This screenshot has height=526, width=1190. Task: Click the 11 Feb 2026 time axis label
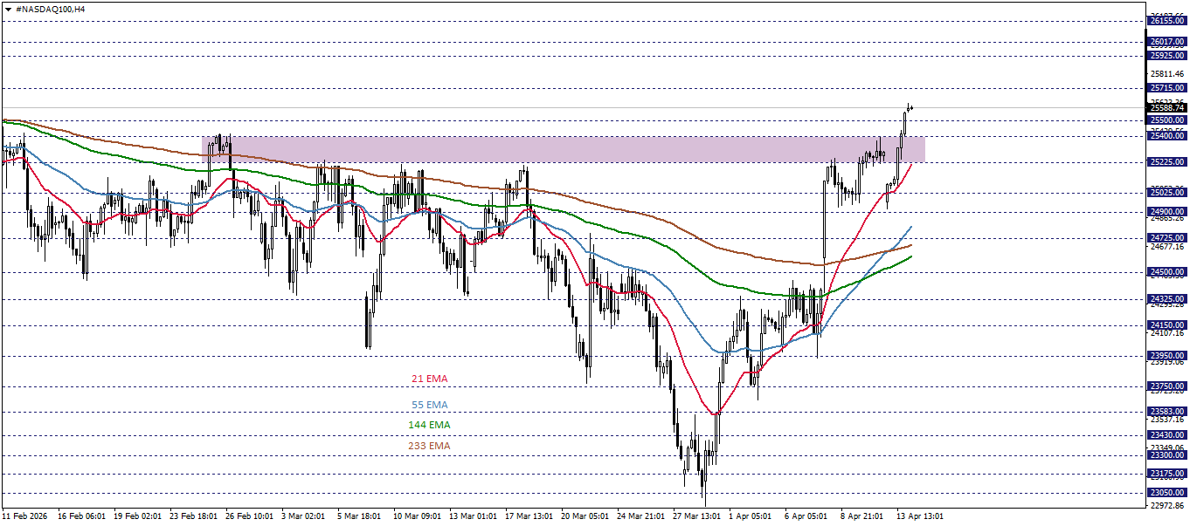point(26,515)
